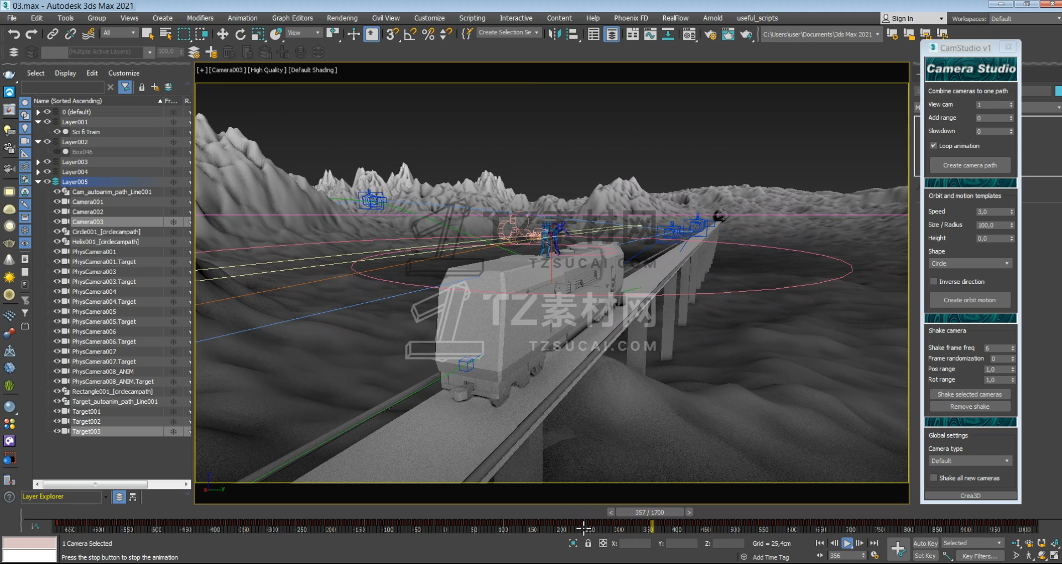Open the Render Setup teapot icon
Viewport: 1062px width, 564px height.
(x=710, y=34)
